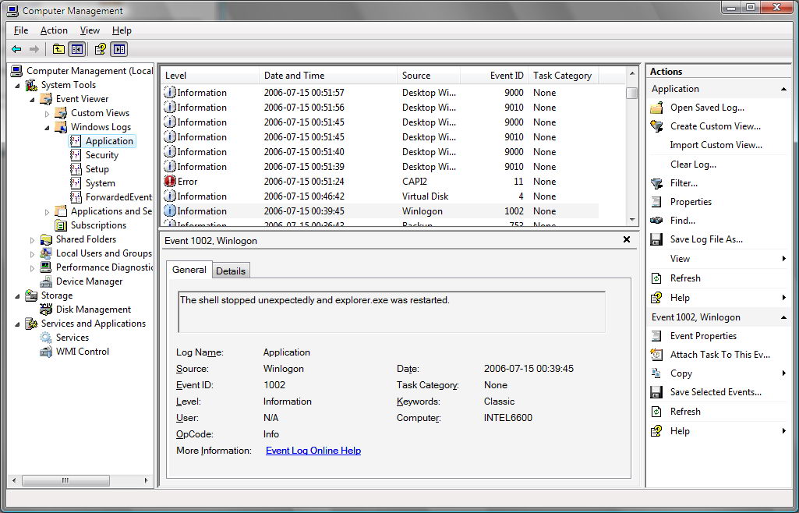
Task: Click the Back arrow in the toolbar
Action: [x=16, y=49]
